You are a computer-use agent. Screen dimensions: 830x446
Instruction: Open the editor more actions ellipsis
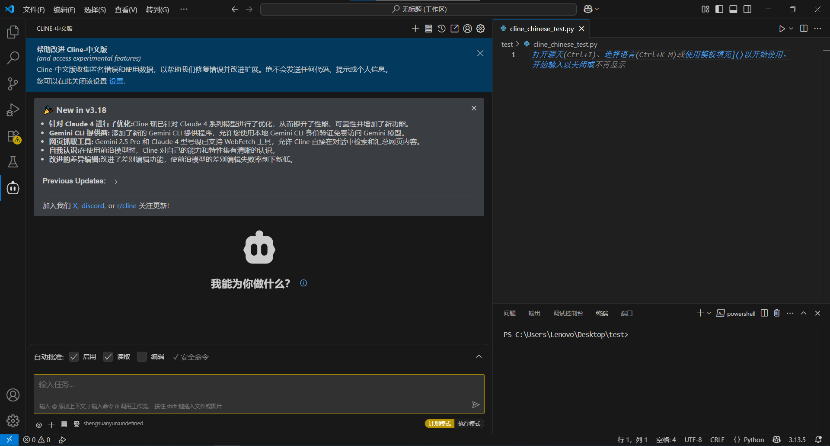click(817, 29)
